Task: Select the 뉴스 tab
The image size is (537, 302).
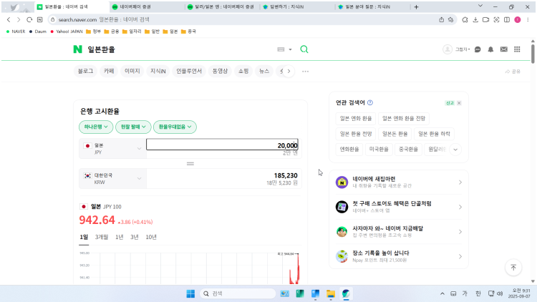Action: [264, 72]
